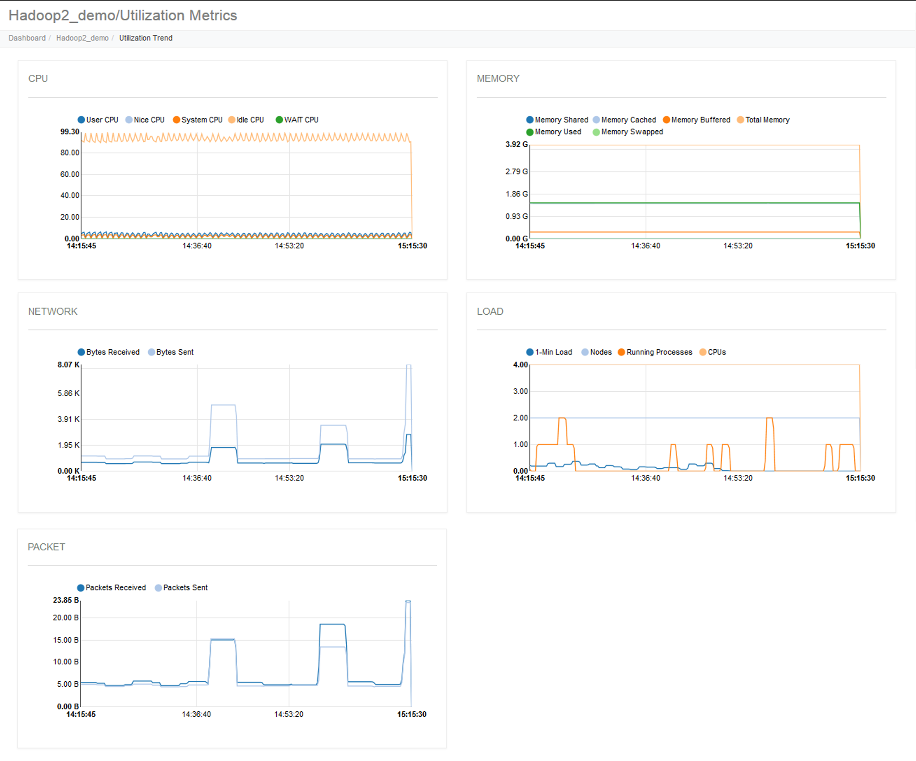The width and height of the screenshot is (916, 761).
Task: Hide Bytes Sent series
Action: click(x=151, y=352)
